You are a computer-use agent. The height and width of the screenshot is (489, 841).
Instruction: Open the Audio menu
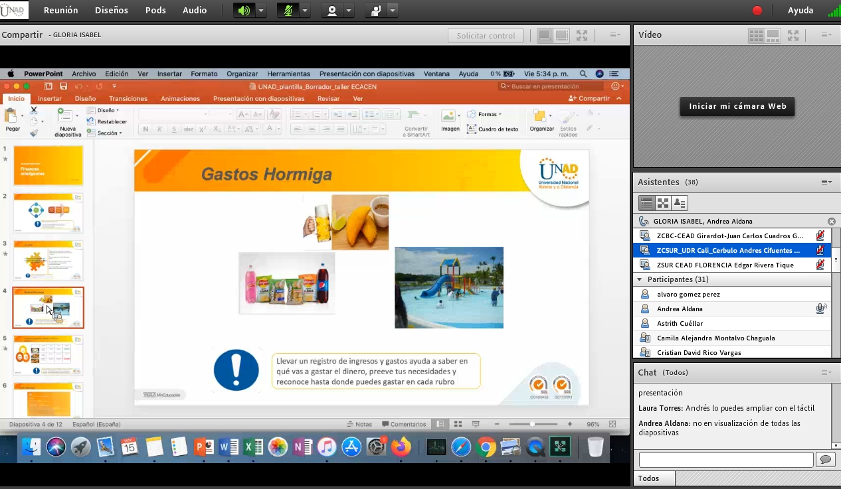[x=195, y=10]
